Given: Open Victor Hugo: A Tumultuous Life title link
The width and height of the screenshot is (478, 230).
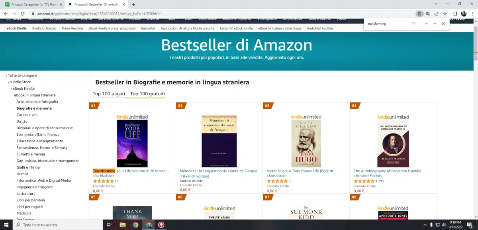Looking at the screenshot, I should pyautogui.click(x=302, y=171).
